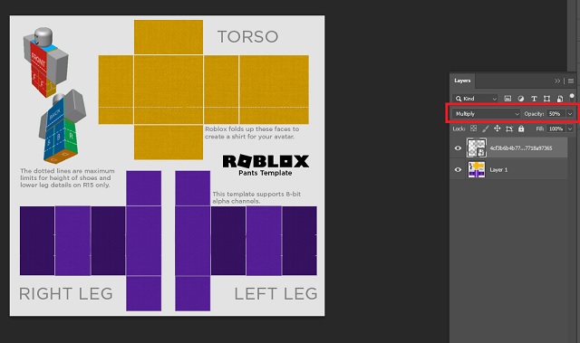Click the Opacity 50% input field
Screen dimensions: 580x343
[x=556, y=114]
